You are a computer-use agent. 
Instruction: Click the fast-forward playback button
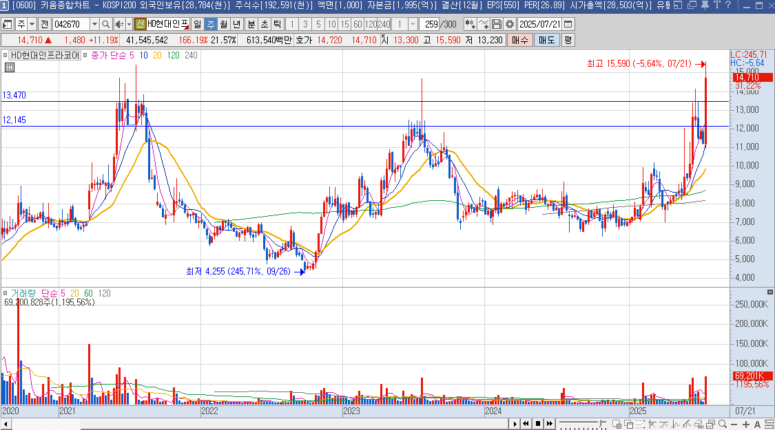[550, 424]
